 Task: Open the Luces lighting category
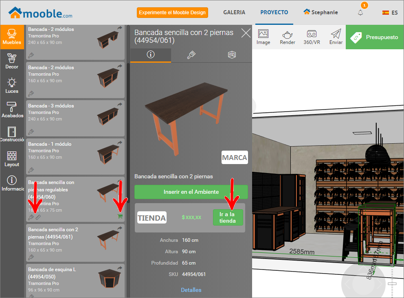click(12, 86)
